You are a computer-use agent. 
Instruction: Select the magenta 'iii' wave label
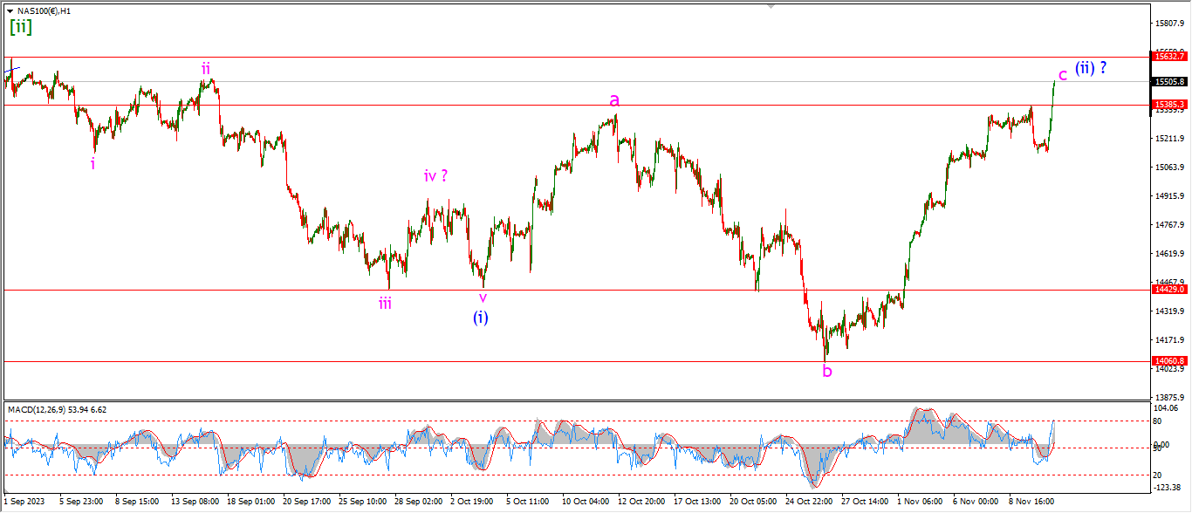coord(385,303)
